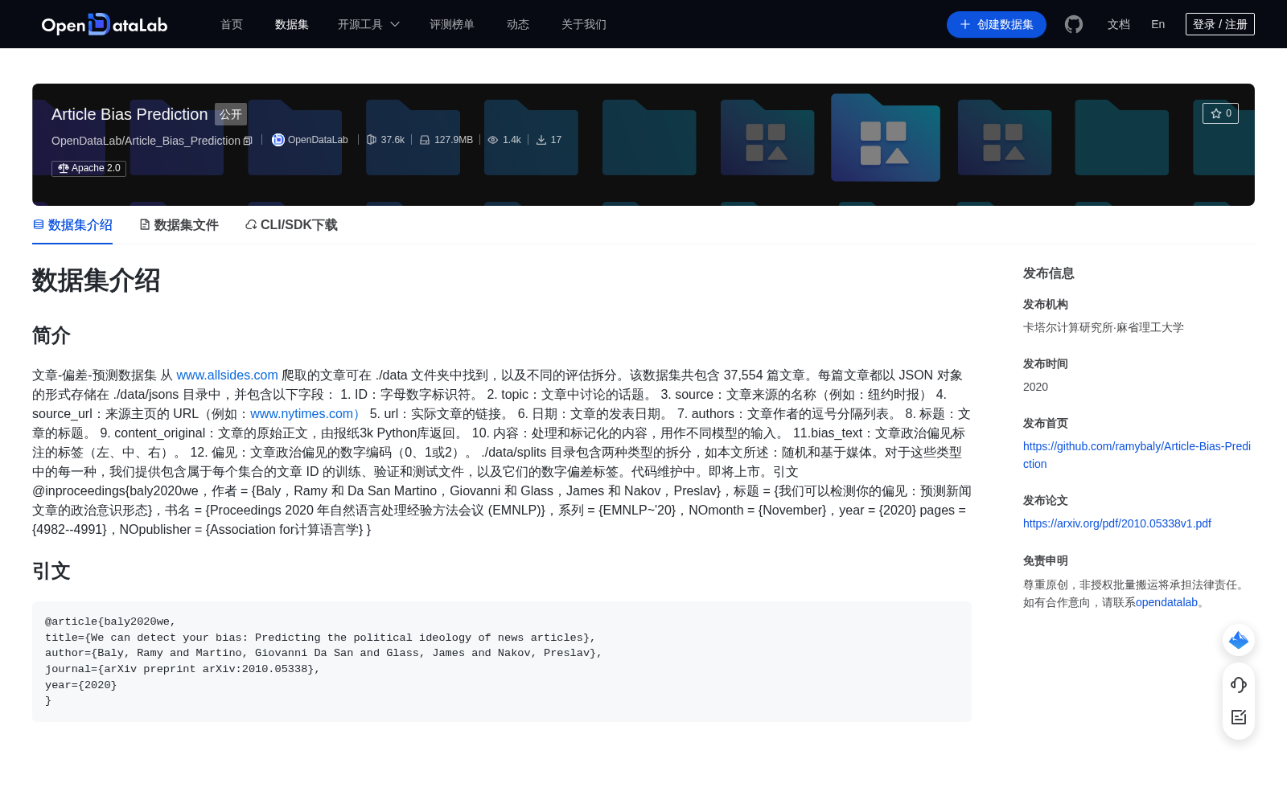
Task: Click the 登录 / 注册 button
Action: (x=1220, y=24)
